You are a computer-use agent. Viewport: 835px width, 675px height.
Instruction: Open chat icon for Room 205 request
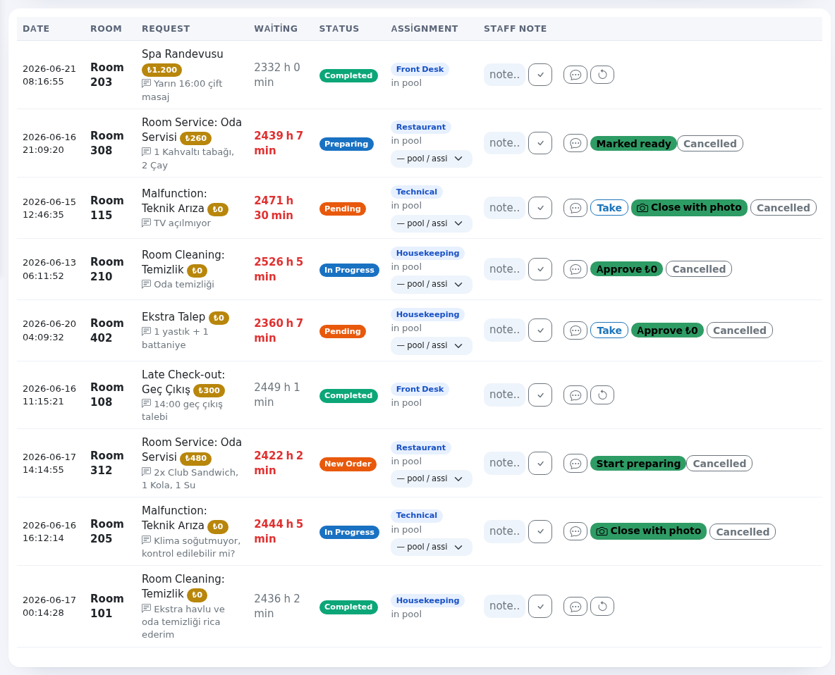575,531
